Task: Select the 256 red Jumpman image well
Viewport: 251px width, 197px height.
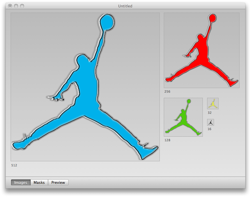Action: [202, 50]
